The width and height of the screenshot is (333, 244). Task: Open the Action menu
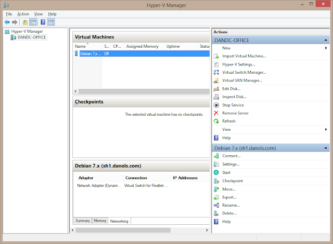pos(23,14)
